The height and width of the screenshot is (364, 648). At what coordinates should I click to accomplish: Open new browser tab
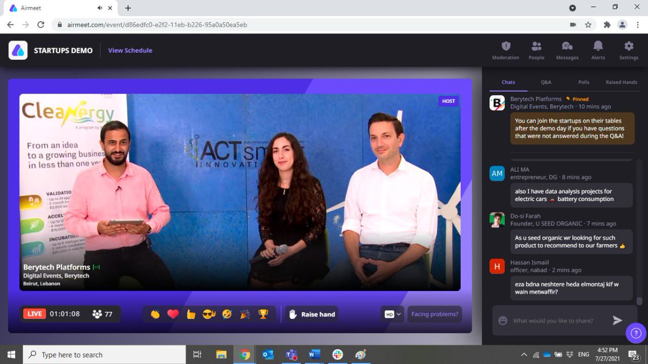click(128, 8)
